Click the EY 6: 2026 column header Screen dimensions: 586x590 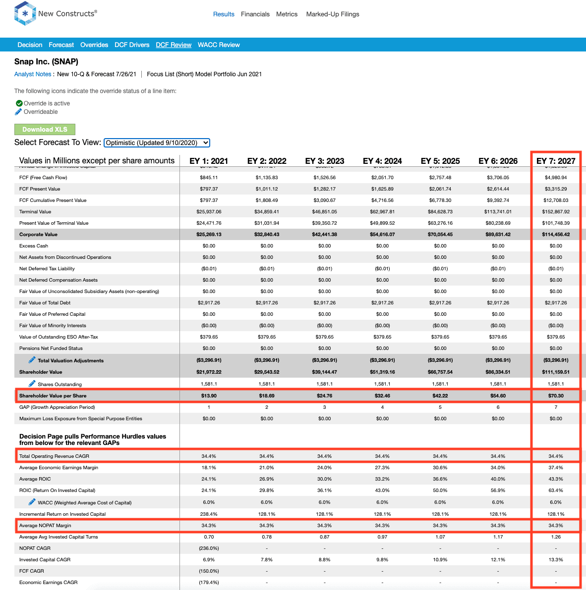[498, 161]
